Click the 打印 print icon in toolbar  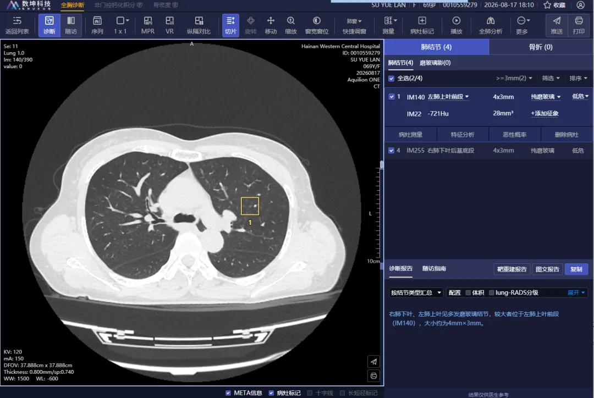coord(579,20)
